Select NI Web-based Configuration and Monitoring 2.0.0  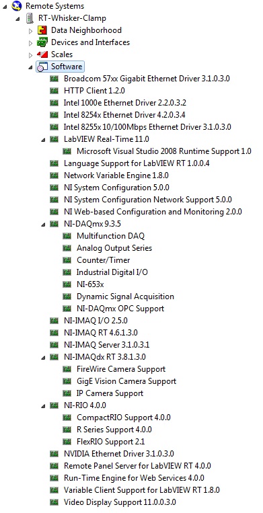tap(153, 212)
